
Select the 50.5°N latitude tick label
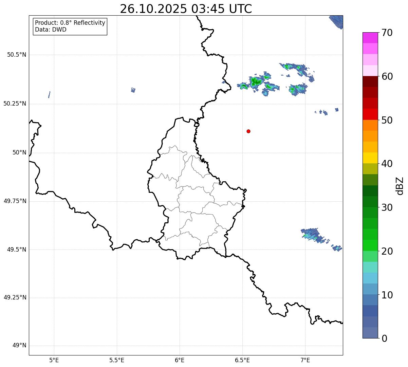(17, 55)
